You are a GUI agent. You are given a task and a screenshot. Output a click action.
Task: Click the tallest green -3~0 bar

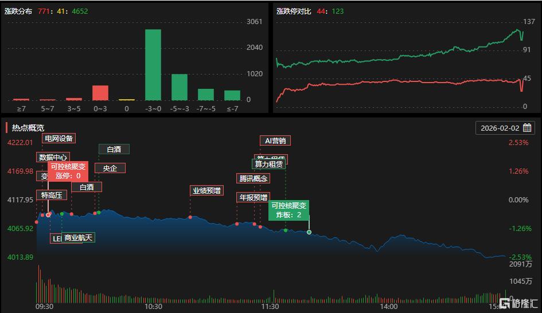153,64
